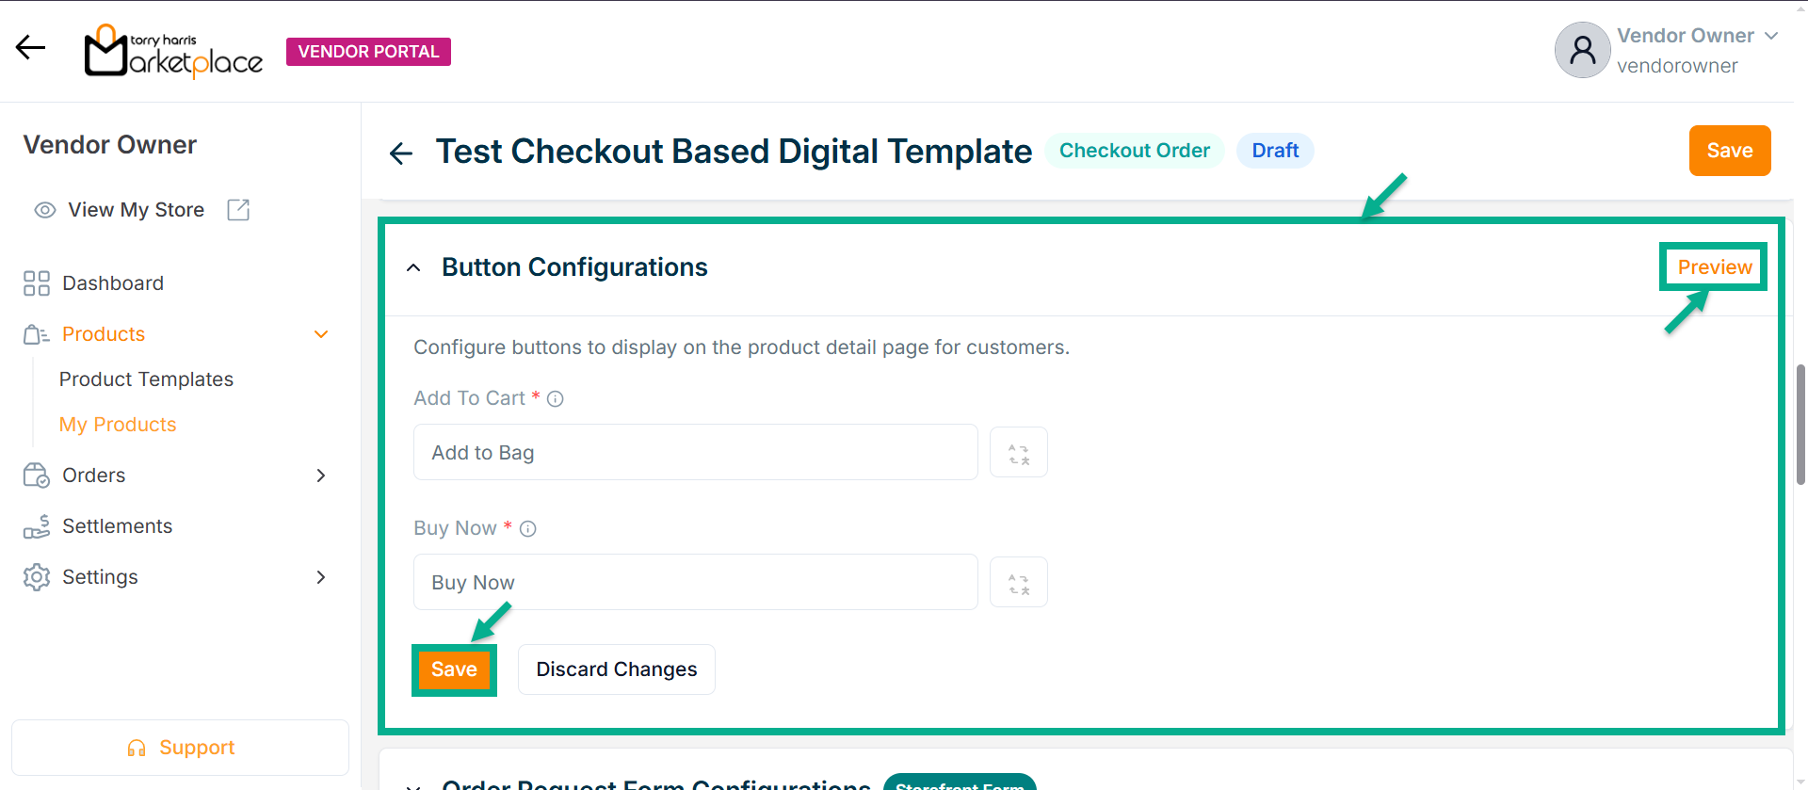Screen dimensions: 1808x790
Task: Open the Vendor Owner account dropdown
Action: point(1771,36)
